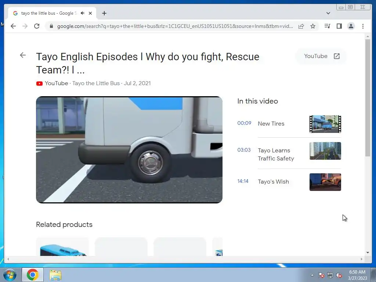The height and width of the screenshot is (282, 376).
Task: Open the Chrome profile avatar menu
Action: click(351, 26)
